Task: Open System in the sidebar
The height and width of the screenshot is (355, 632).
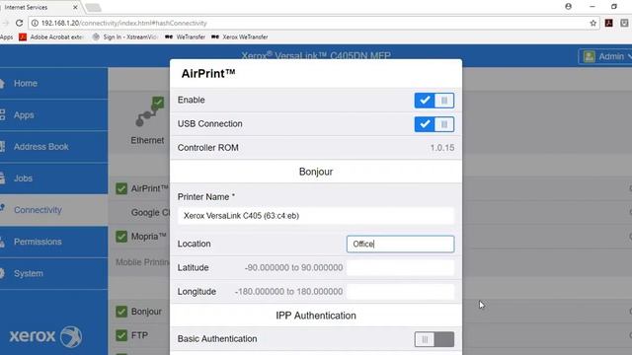Action: [53, 273]
